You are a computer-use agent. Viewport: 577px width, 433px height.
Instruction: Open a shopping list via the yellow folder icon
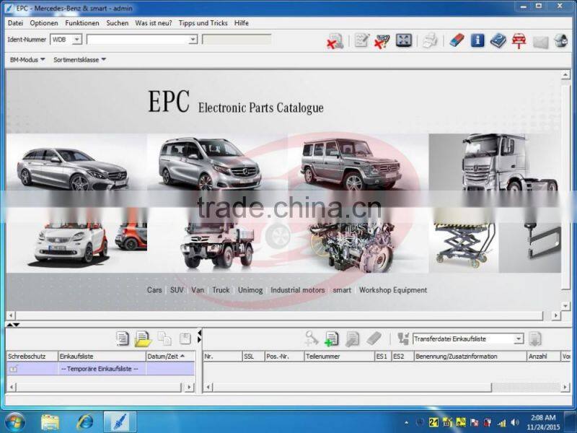click(x=142, y=338)
